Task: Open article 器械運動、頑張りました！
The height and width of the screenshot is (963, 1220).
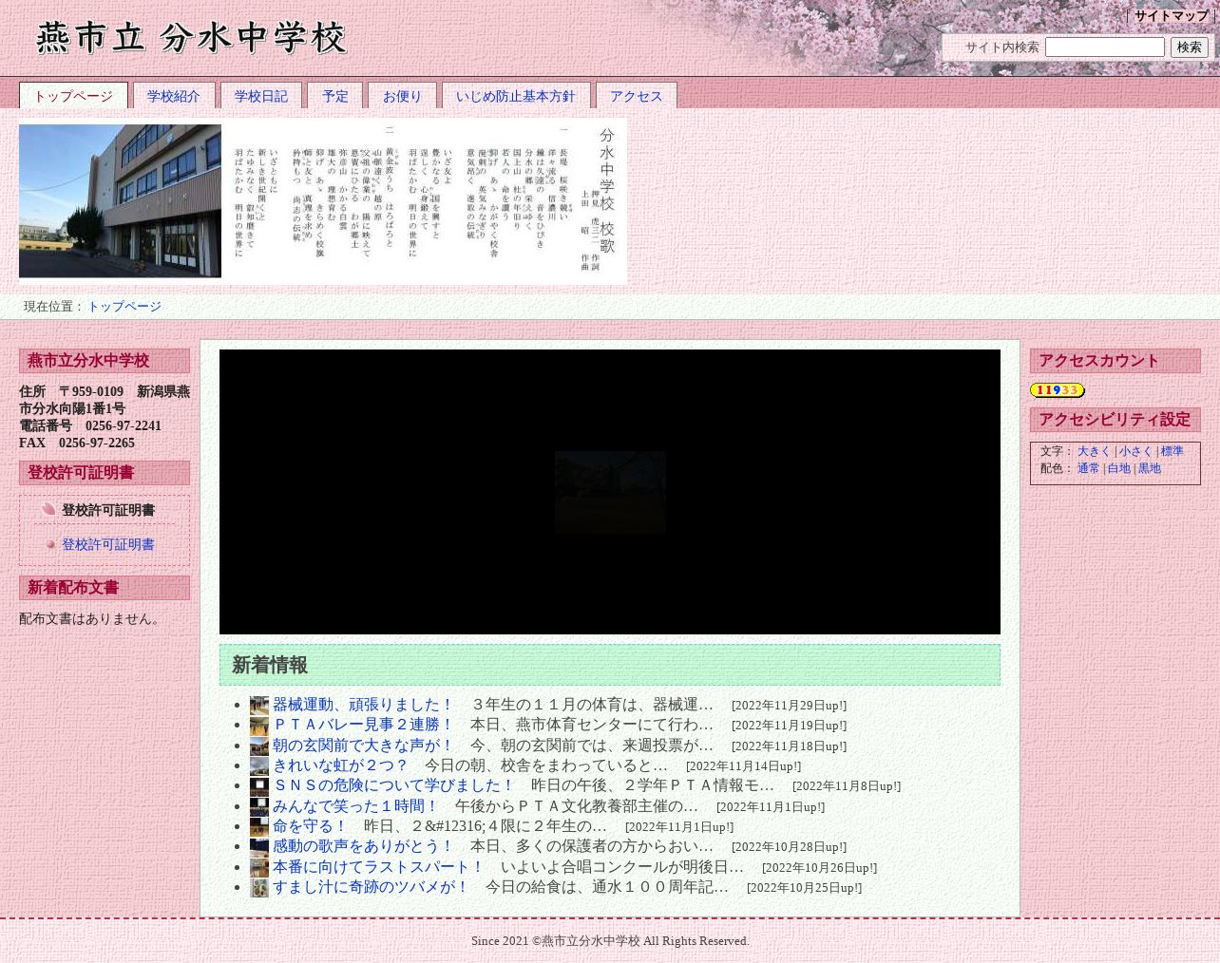Action: 364,705
